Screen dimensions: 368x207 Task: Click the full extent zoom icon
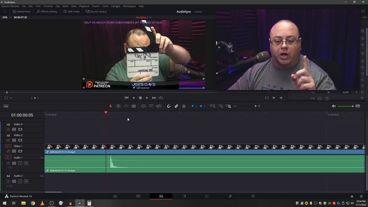click(x=212, y=106)
